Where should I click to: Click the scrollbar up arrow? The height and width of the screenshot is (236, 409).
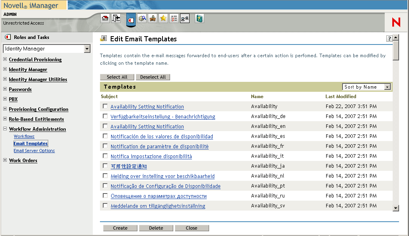[x=396, y=37]
